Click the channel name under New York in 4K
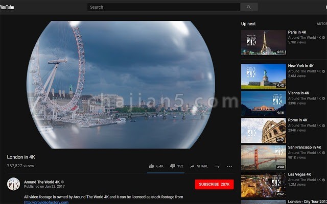 coord(305,71)
